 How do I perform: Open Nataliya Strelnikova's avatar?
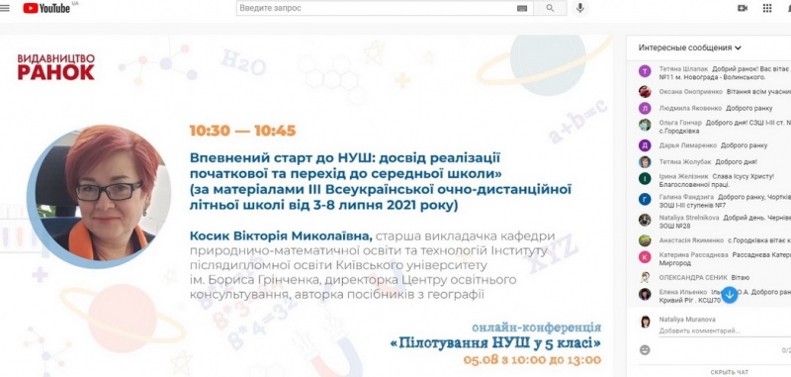tap(645, 220)
